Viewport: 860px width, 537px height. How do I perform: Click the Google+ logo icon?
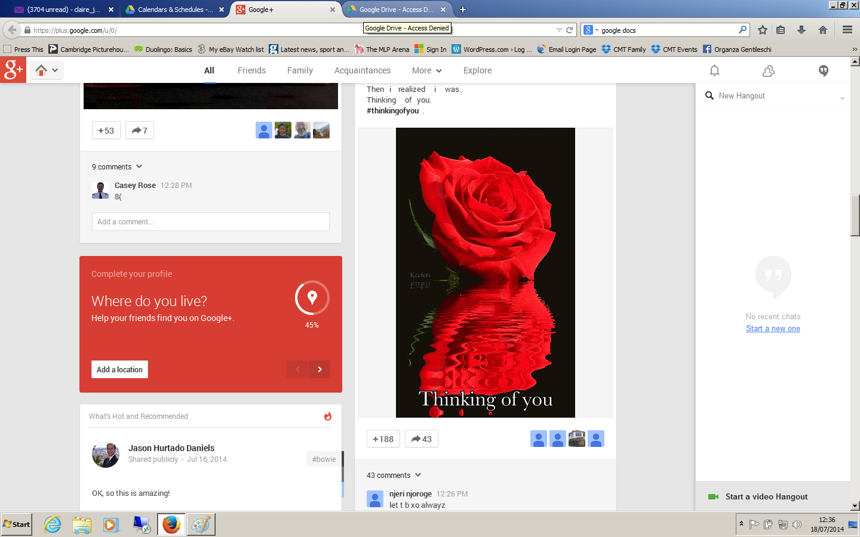point(13,70)
